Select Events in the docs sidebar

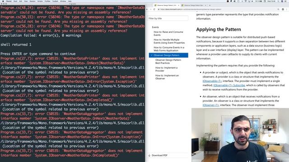tap(155, 27)
